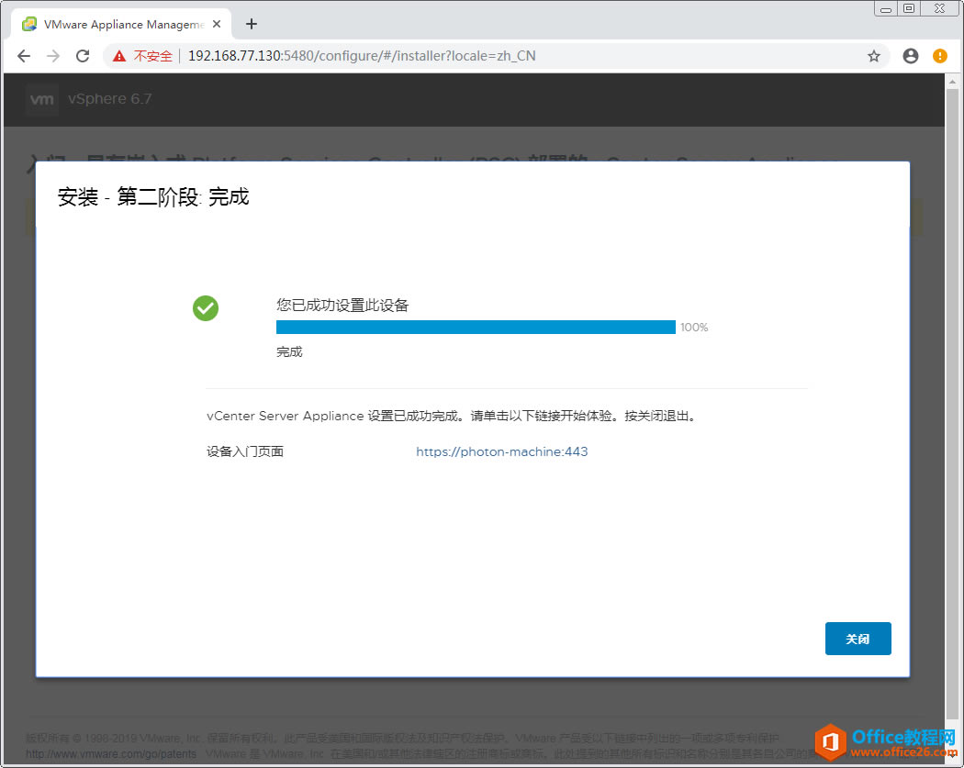Open the https://photon-machine:443 link

pos(501,451)
